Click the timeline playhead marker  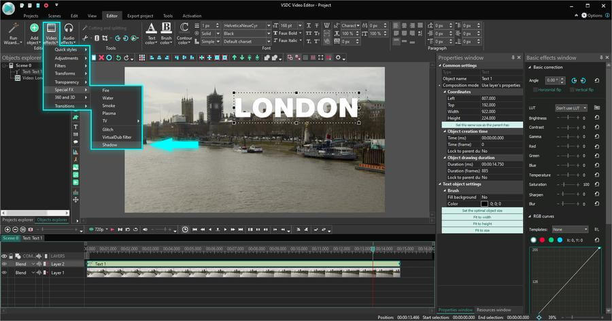click(373, 249)
